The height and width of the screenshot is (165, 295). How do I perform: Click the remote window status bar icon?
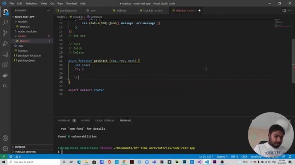tap(4, 156)
